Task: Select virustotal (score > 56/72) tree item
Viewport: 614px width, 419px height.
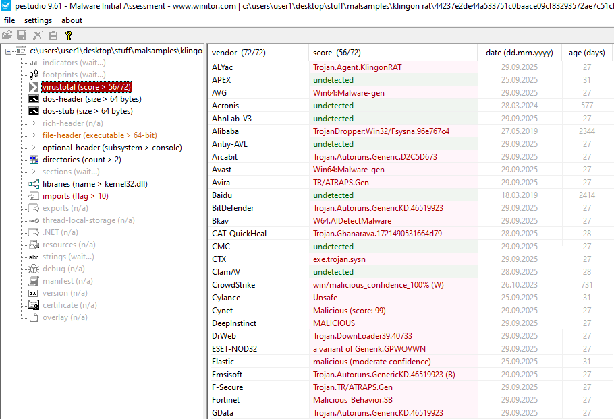Action: pyautogui.click(x=86, y=87)
